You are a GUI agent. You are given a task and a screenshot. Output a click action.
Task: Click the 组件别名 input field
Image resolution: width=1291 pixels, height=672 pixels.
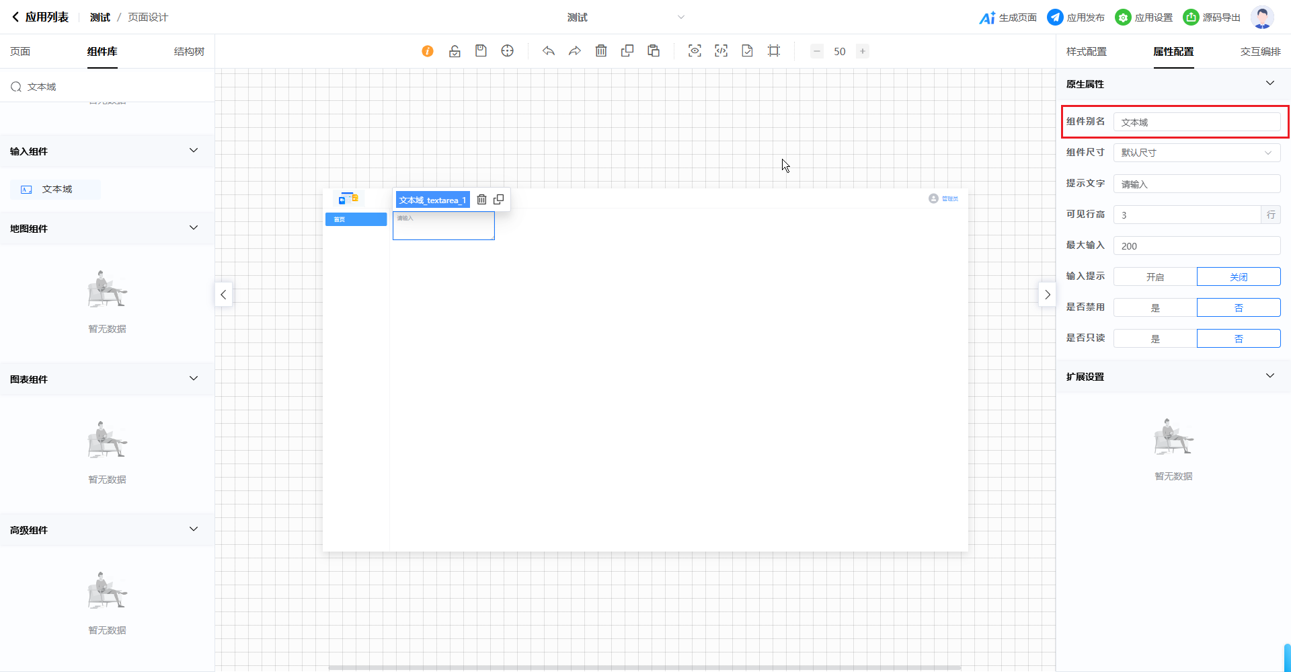coord(1197,122)
